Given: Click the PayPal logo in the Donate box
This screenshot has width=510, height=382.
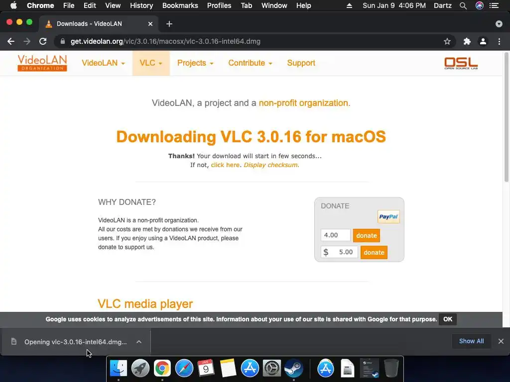Looking at the screenshot, I should coord(388,217).
